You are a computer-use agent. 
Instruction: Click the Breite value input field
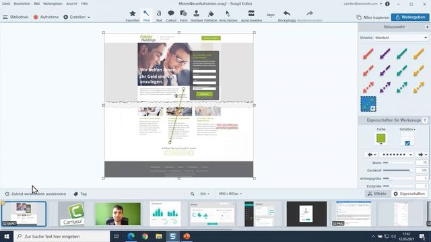click(422, 163)
